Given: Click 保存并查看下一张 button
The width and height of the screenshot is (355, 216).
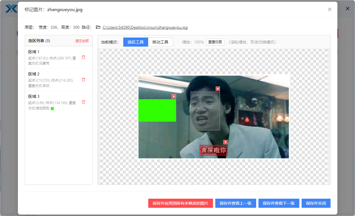Looking at the screenshot, I should pos(279,203).
